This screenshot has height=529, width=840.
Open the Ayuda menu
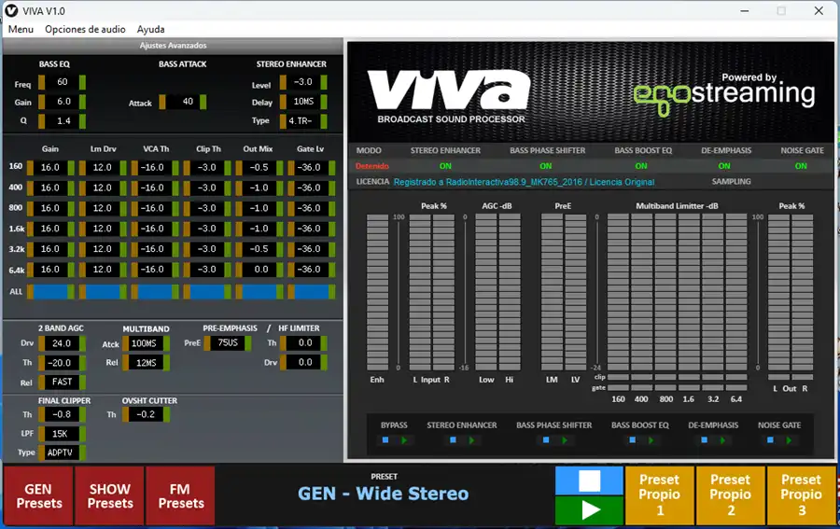[x=150, y=30]
